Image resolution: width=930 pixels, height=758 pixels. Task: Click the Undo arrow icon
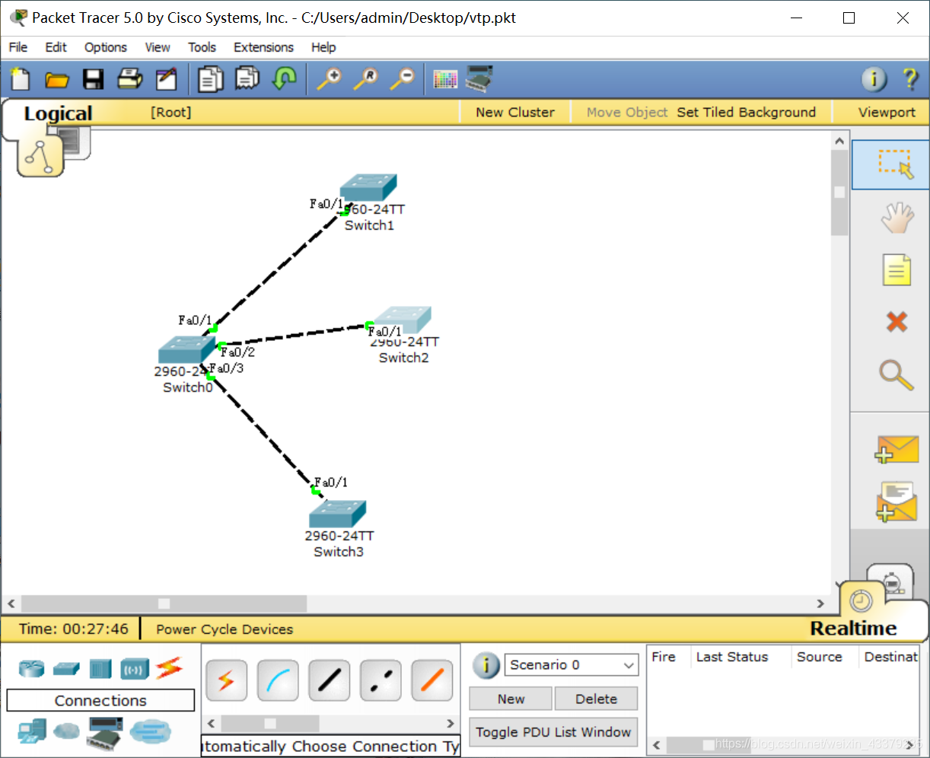click(285, 78)
